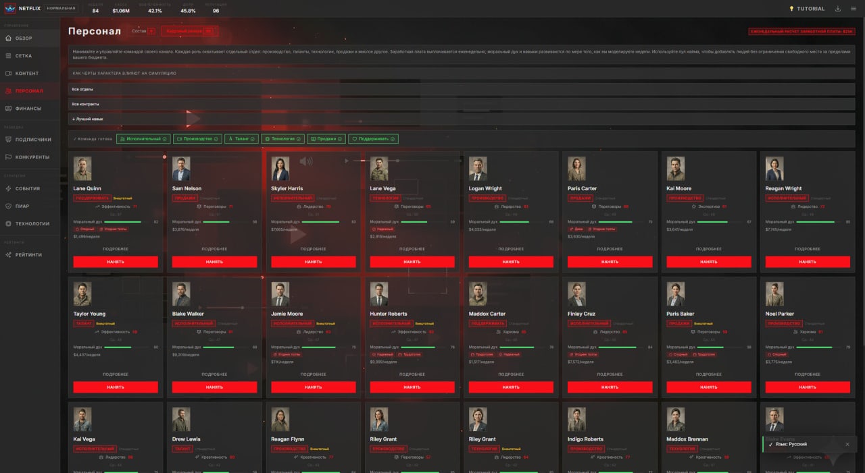Expand Подробнее on Skyler Harris card
Image resolution: width=865 pixels, height=473 pixels.
(x=313, y=249)
